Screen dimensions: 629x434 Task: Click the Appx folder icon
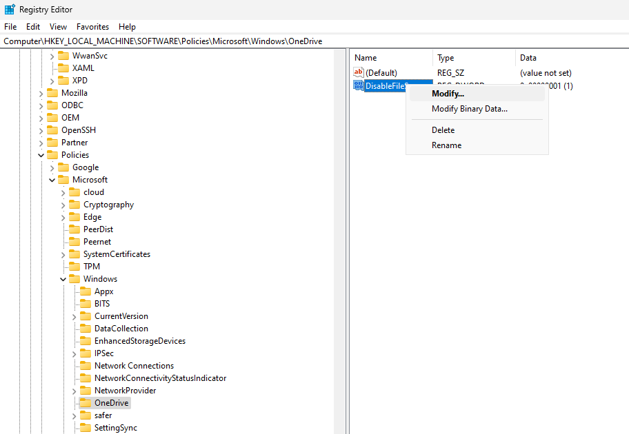[86, 291]
